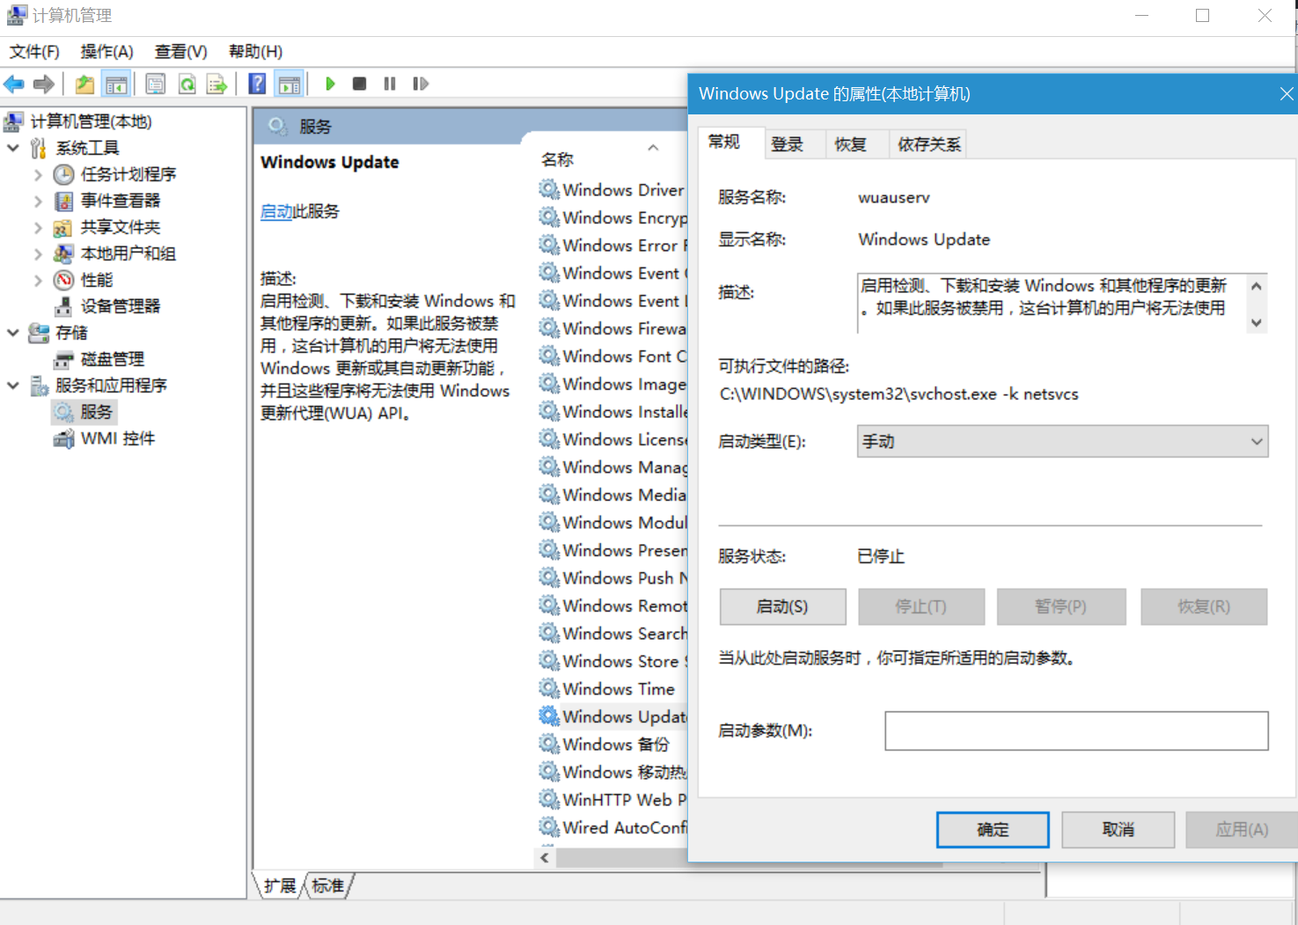1298x925 pixels.
Task: Expand the 本地用户和组 node arrow
Action: click(x=38, y=253)
